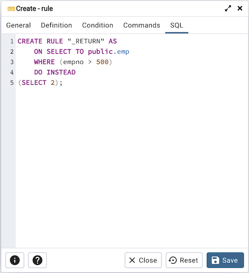249x273 pixels.
Task: Switch to the Definition tab
Action: point(57,25)
